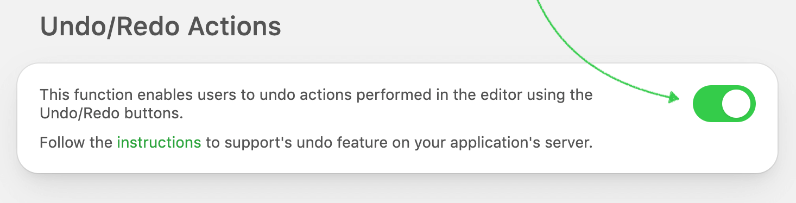Click the Undo/Redo Actions heading
Viewport: 796px width, 203px height.
161,26
